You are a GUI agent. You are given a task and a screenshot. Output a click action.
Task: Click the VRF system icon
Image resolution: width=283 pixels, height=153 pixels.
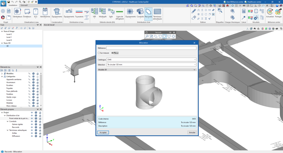[x=94, y=13]
